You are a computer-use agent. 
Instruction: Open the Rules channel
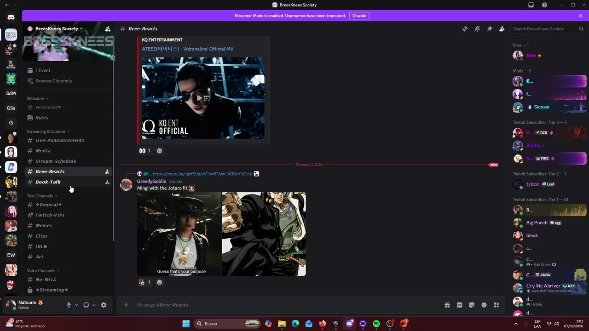pyautogui.click(x=68, y=118)
